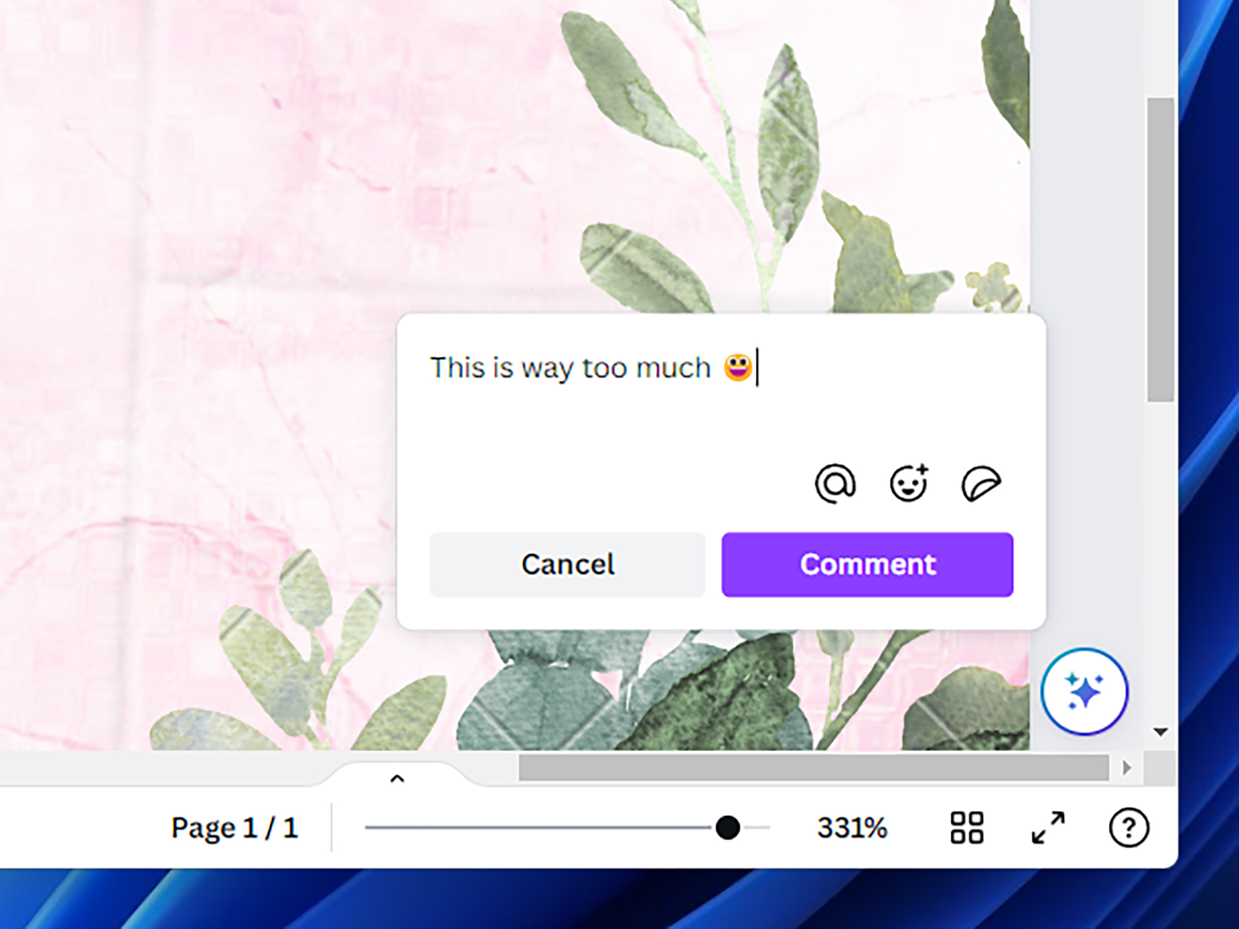Screen dimensions: 1239x929
Task: Open the sticker icon in comment box
Action: (981, 483)
